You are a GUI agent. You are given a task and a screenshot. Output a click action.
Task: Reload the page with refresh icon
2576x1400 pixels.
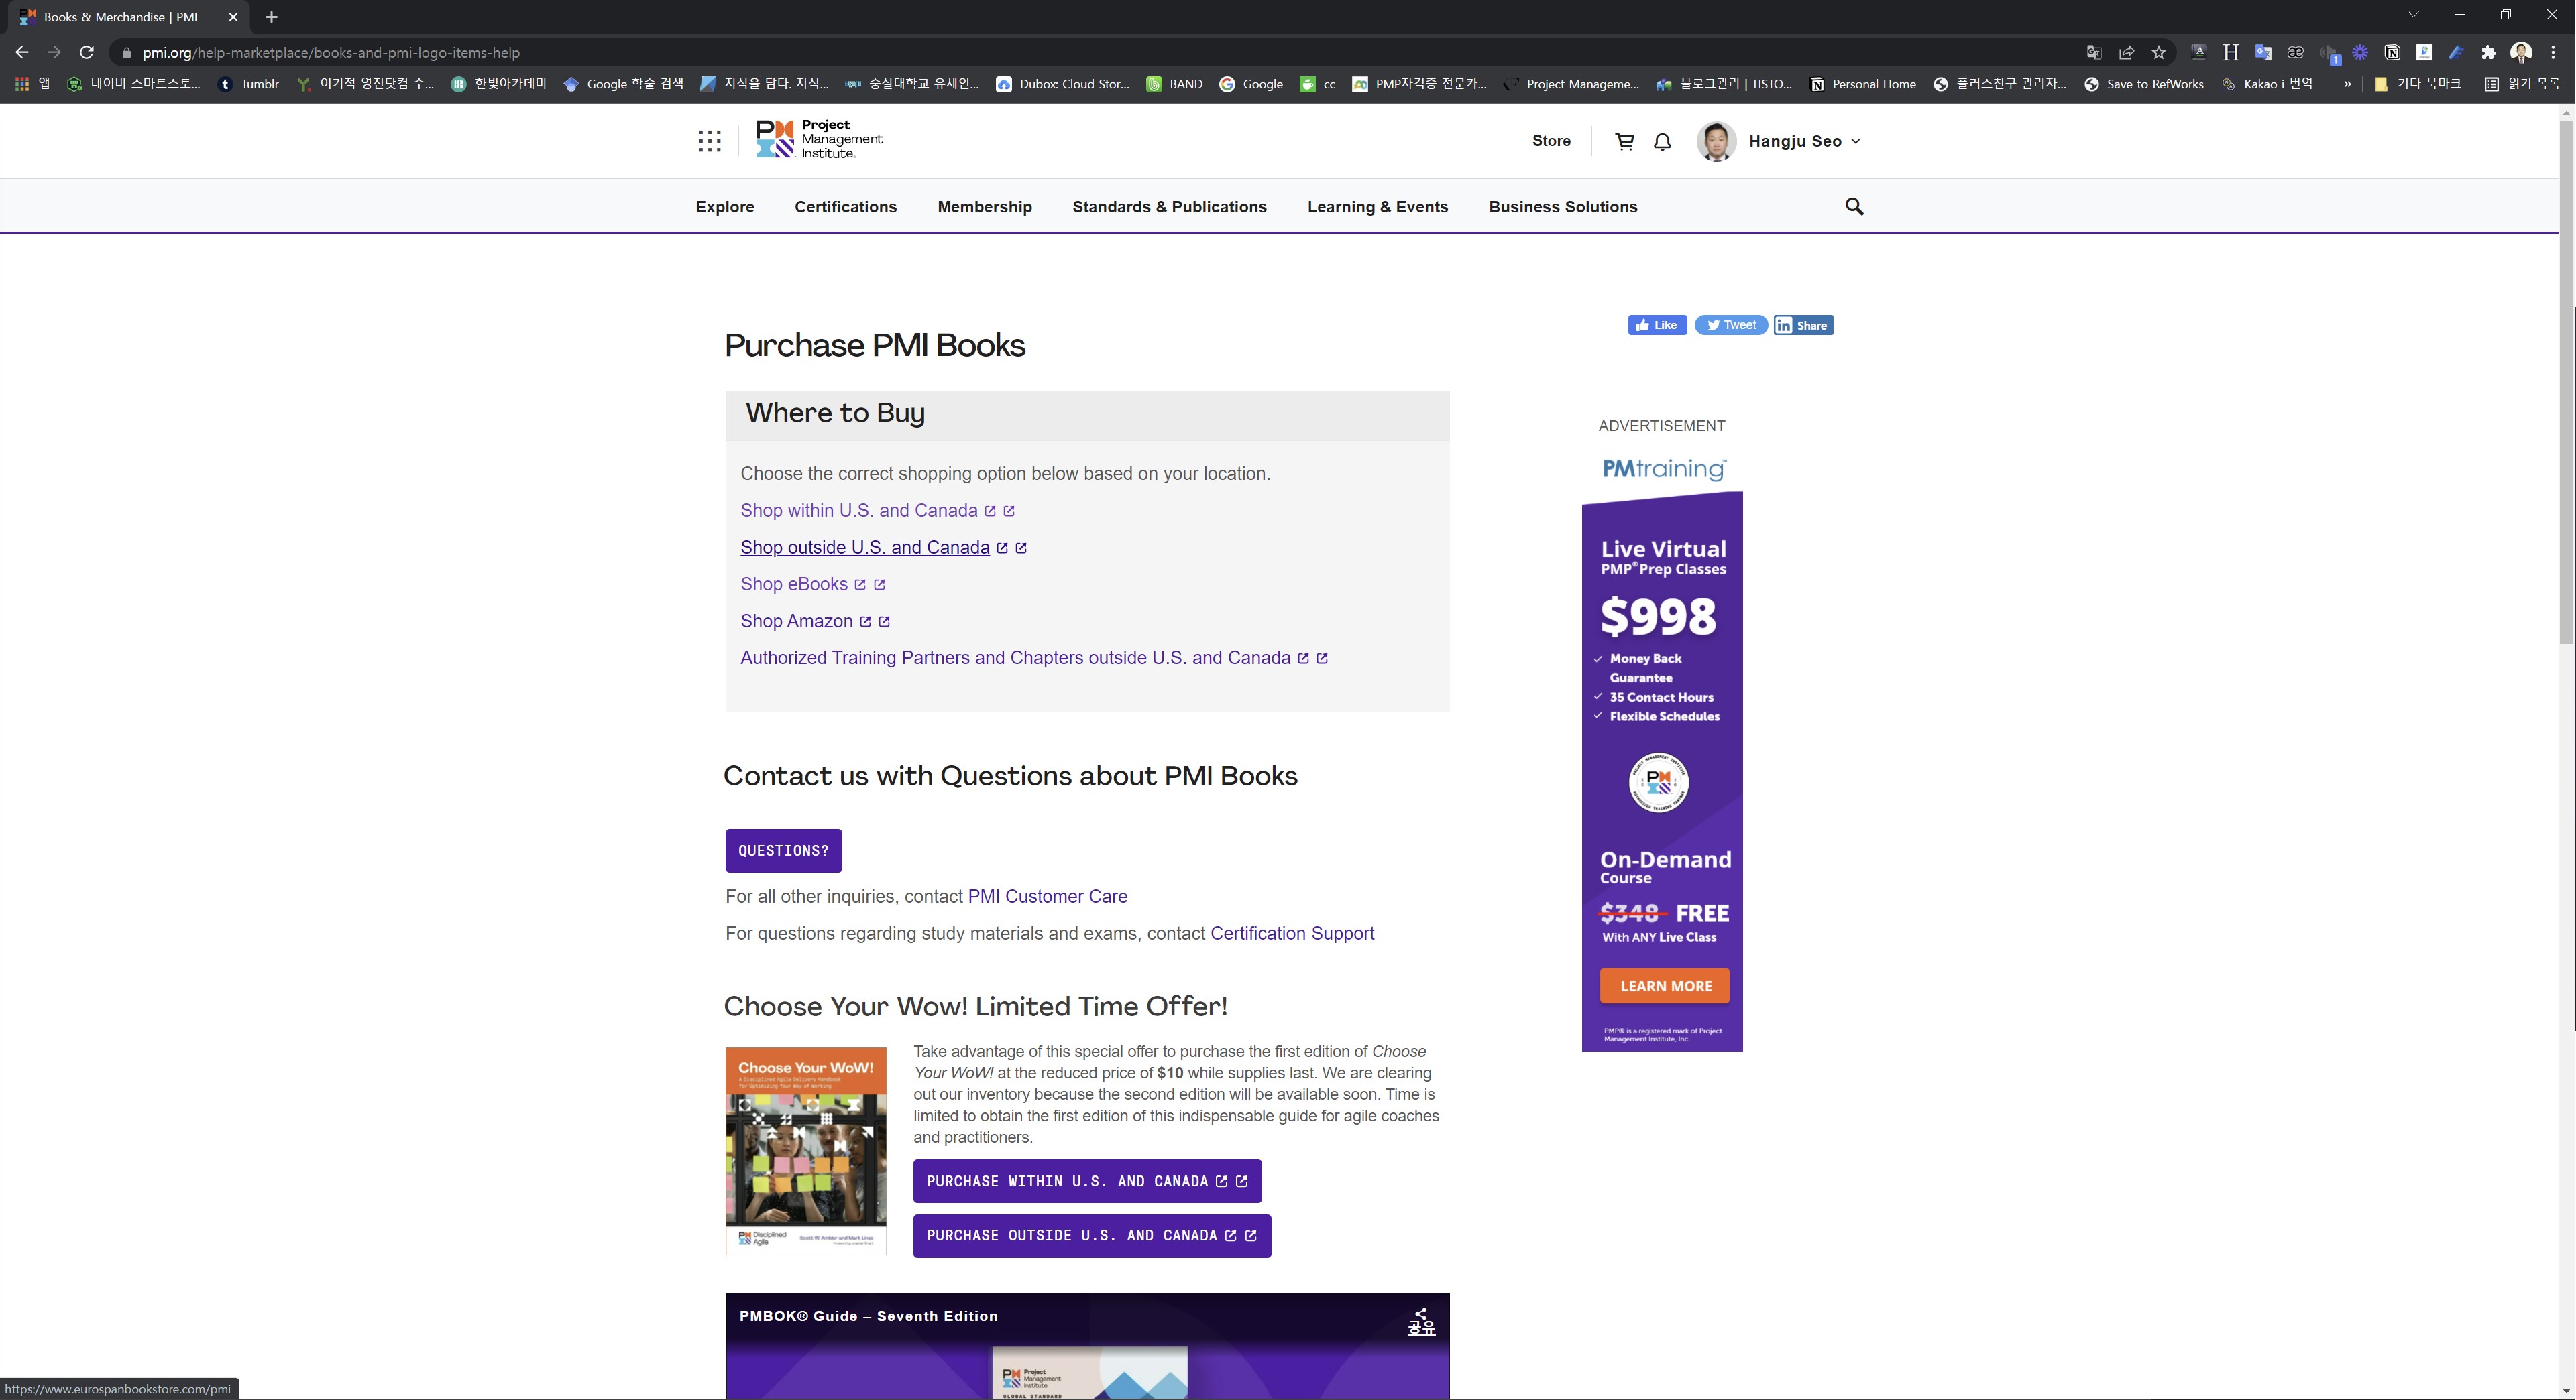click(87, 53)
